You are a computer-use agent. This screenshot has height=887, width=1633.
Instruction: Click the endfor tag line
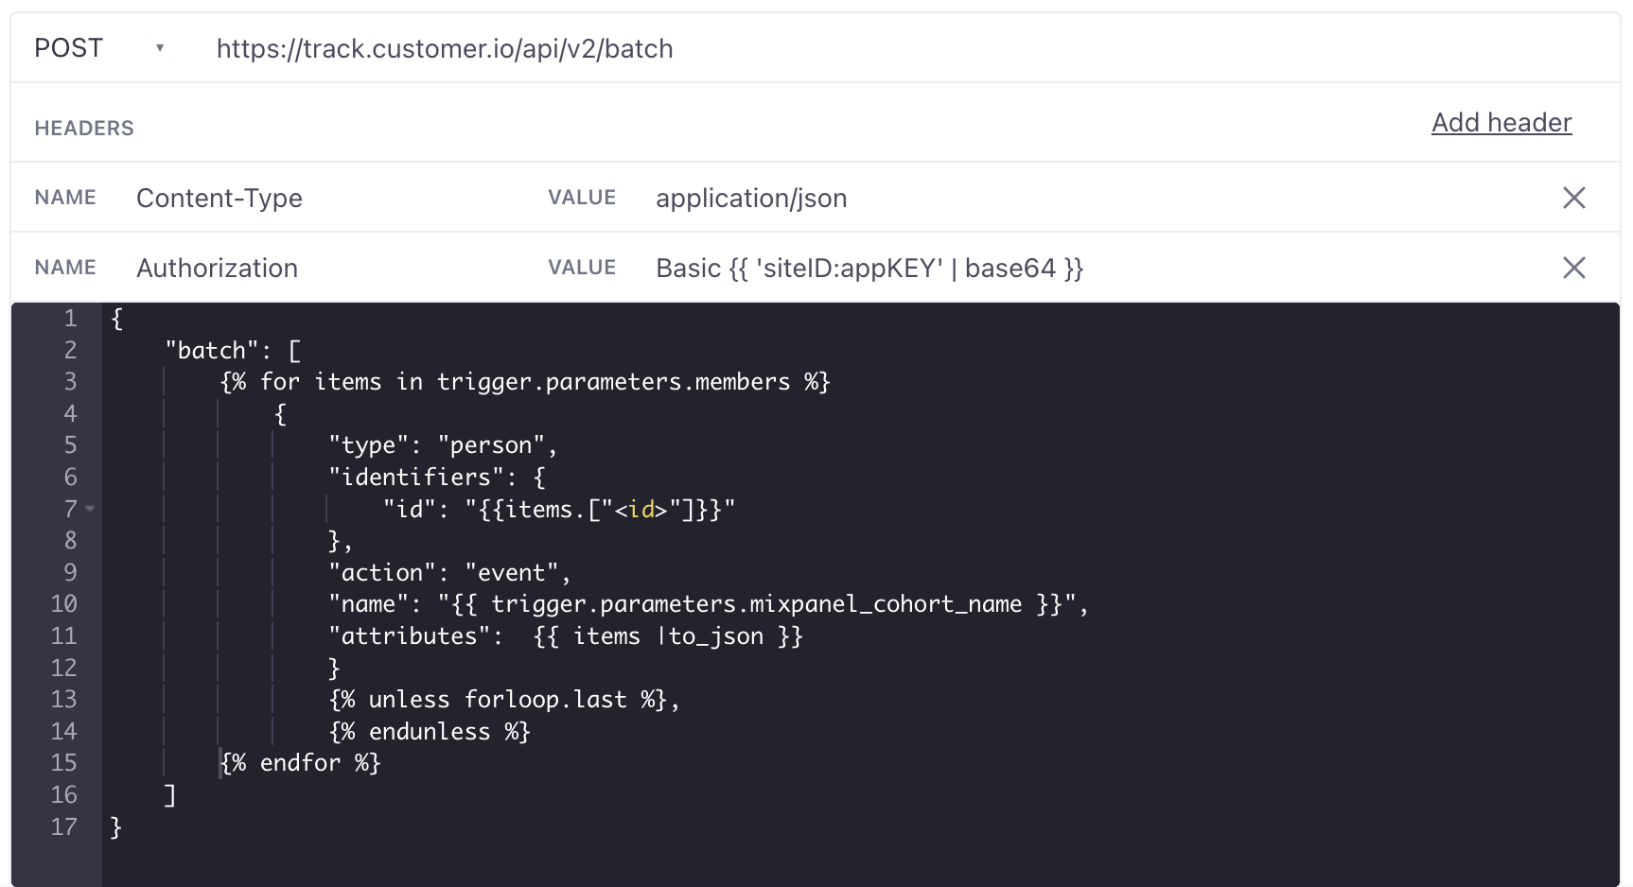click(x=300, y=763)
